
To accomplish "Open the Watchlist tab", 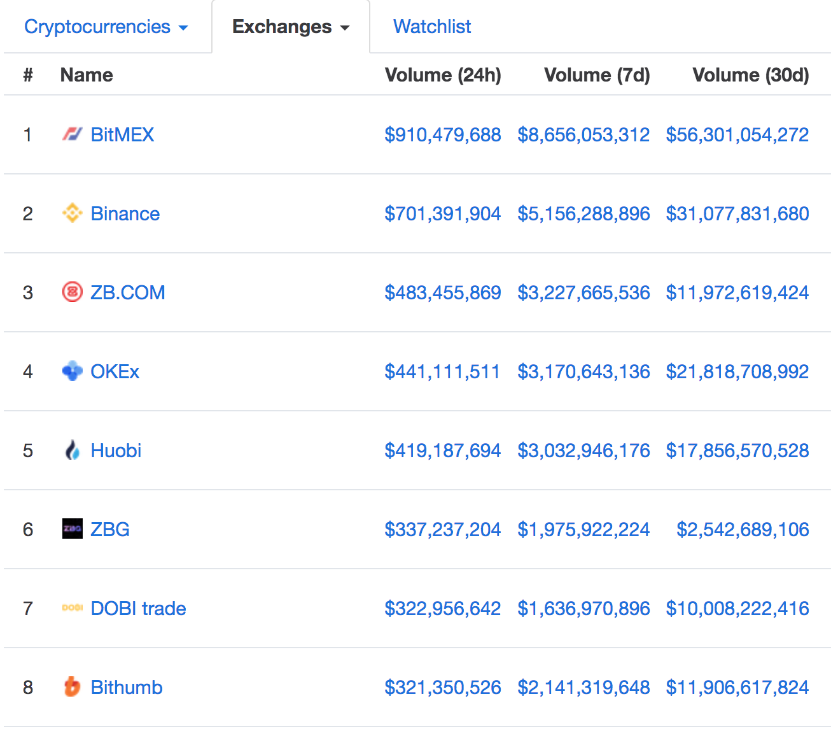I will pos(432,27).
